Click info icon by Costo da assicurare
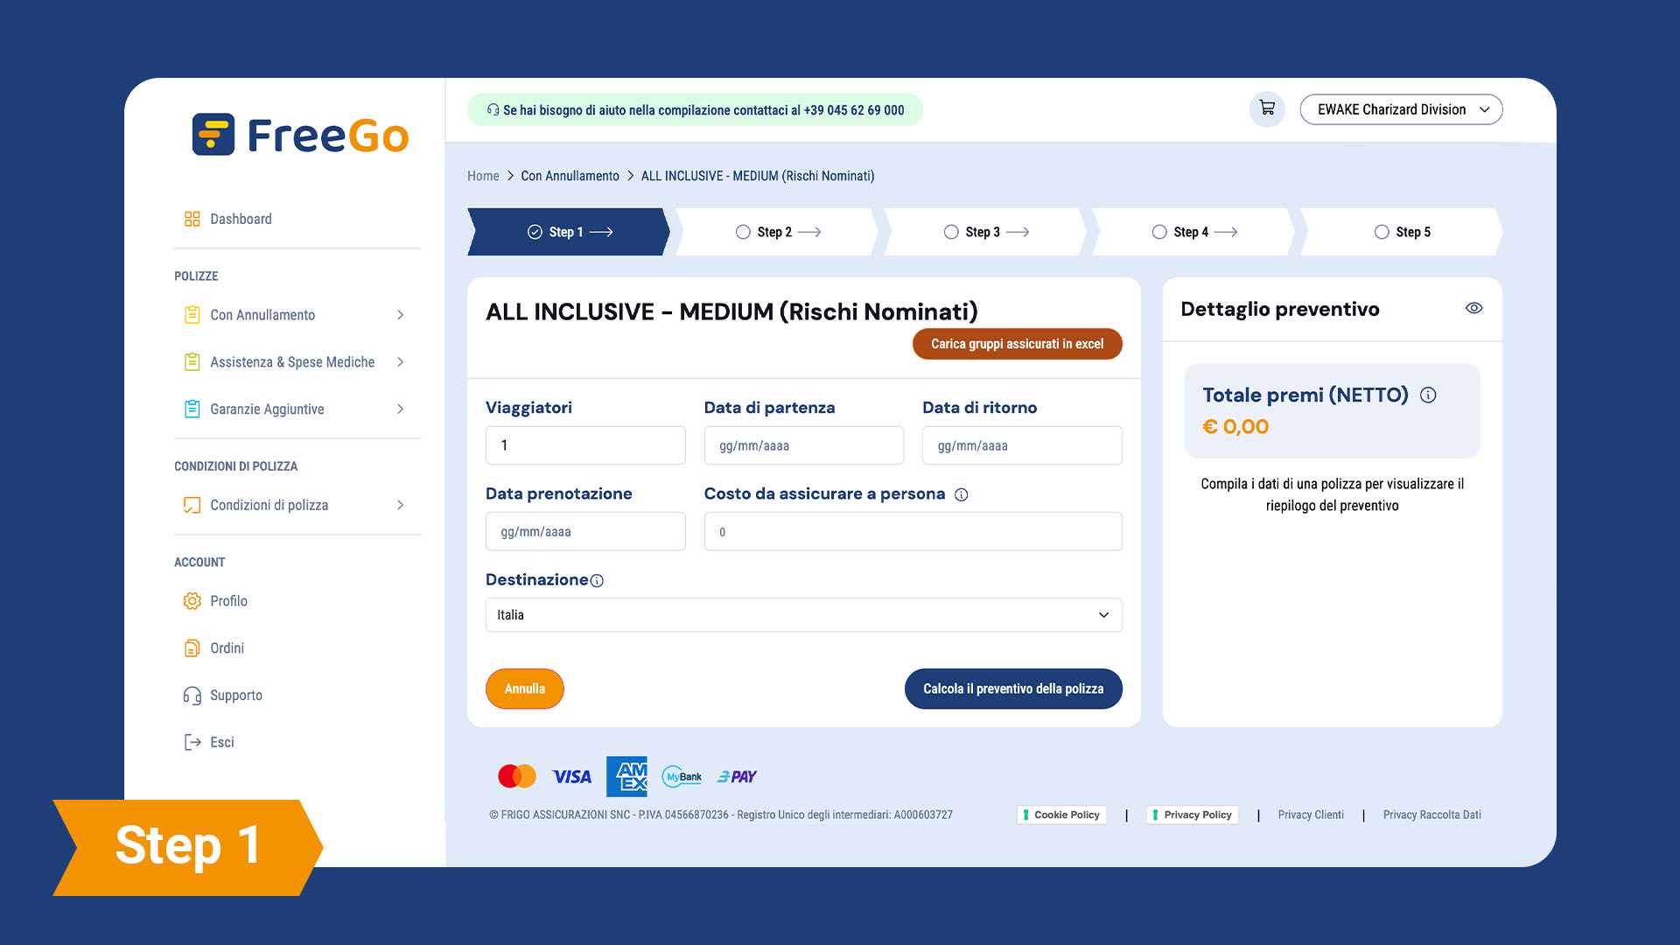The width and height of the screenshot is (1680, 945). tap(961, 495)
